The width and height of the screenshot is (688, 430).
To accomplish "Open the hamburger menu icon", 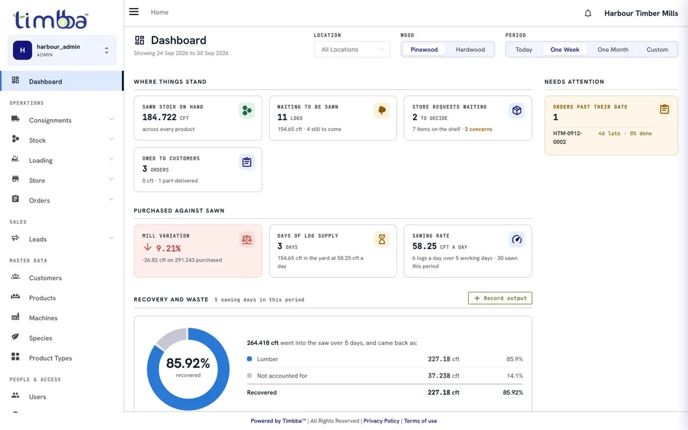I will [x=134, y=12].
